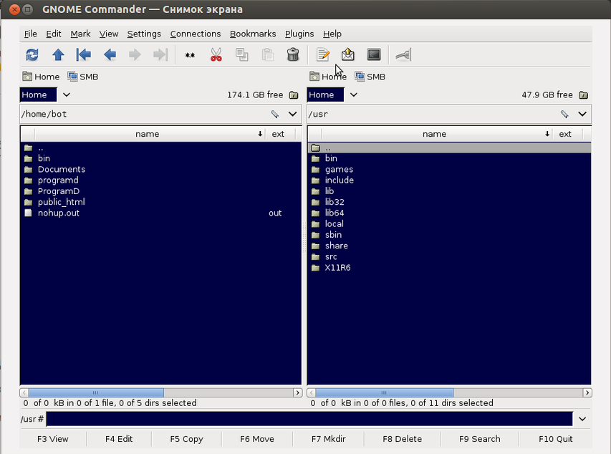611x454 pixels.
Task: Select ProgramD folder in left pane
Action: 160,191
